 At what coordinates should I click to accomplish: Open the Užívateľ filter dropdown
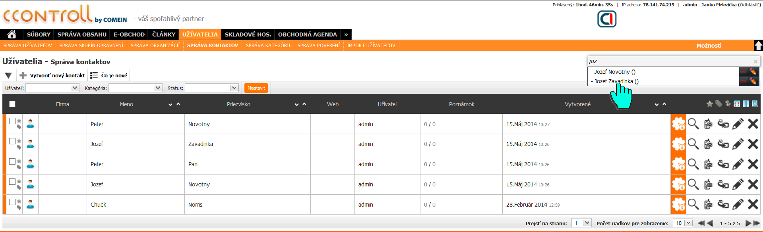52,88
